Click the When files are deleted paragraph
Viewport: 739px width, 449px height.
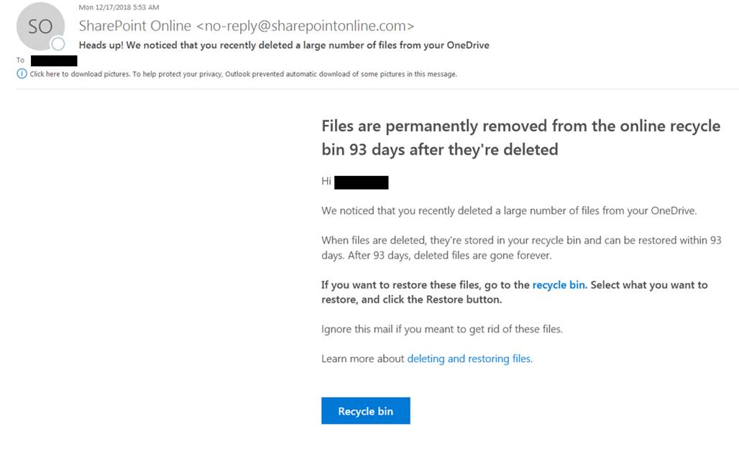[x=521, y=248]
